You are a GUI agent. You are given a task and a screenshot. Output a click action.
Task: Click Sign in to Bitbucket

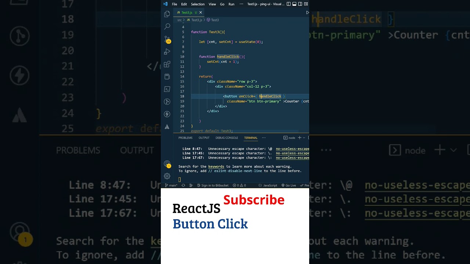point(213,186)
